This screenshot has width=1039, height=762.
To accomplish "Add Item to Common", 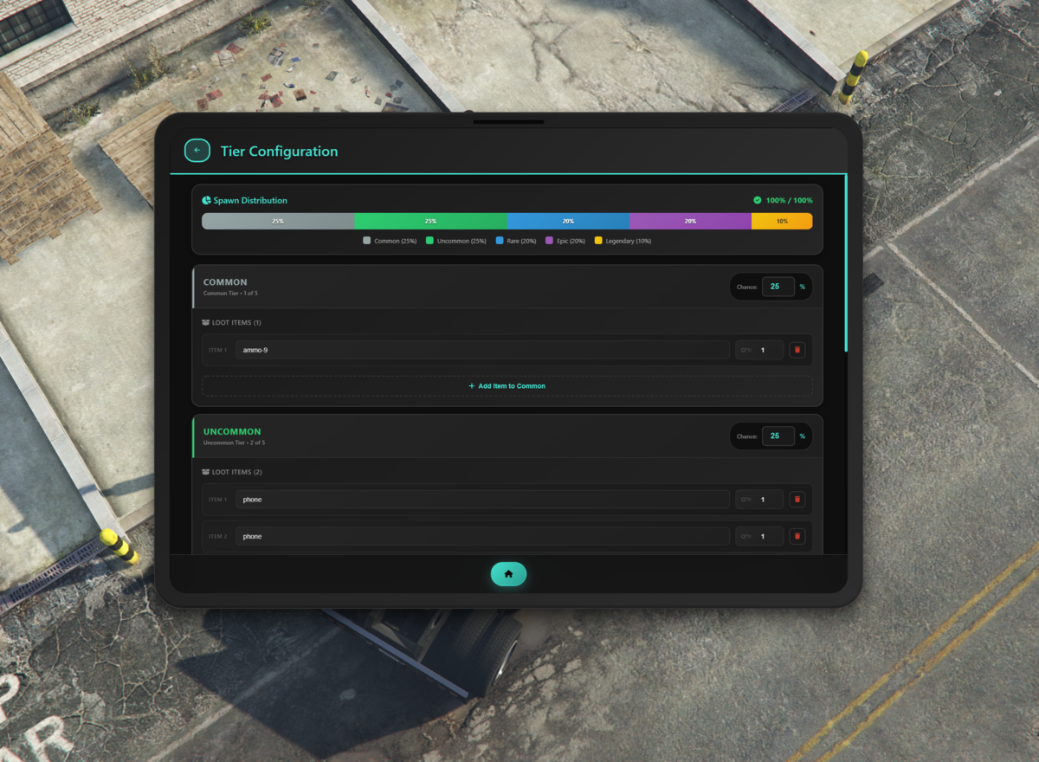I will [507, 386].
